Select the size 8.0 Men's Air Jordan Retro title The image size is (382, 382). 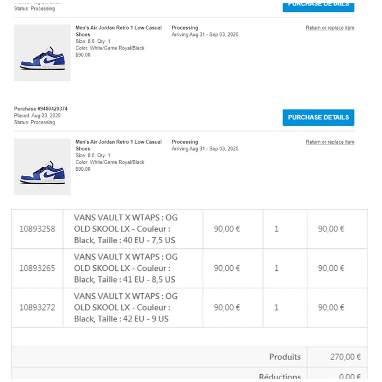click(119, 145)
